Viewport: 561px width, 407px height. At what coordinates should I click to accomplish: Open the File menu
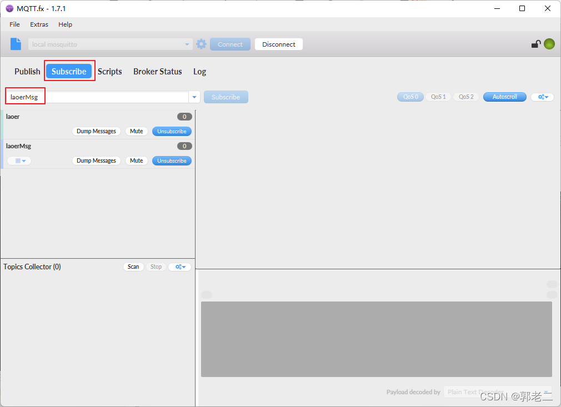point(14,24)
